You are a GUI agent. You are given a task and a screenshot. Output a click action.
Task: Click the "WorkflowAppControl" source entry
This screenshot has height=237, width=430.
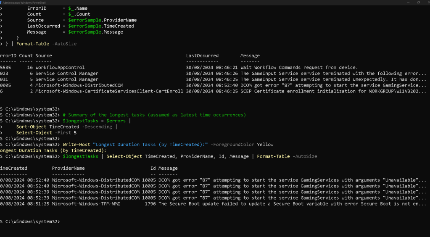click(x=60, y=68)
